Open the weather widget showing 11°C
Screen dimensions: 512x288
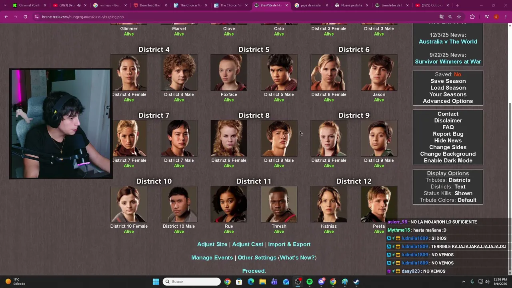click(15, 282)
